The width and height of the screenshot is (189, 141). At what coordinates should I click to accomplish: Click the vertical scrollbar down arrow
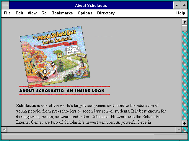click(185, 123)
